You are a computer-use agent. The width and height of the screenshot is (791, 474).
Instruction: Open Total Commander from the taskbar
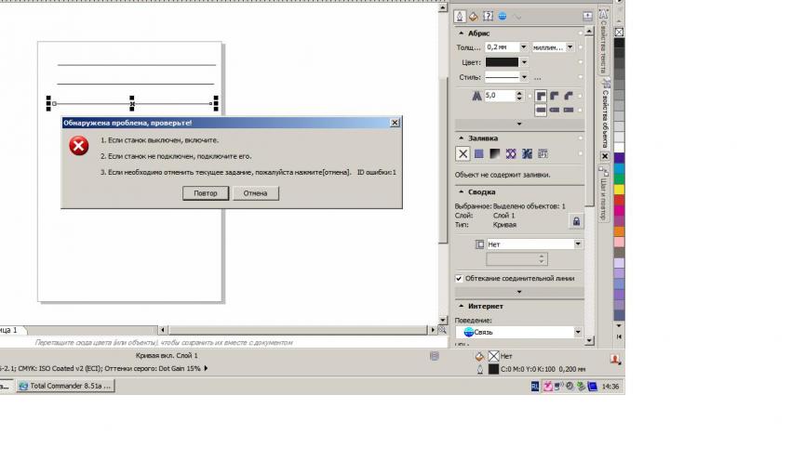(x=65, y=386)
